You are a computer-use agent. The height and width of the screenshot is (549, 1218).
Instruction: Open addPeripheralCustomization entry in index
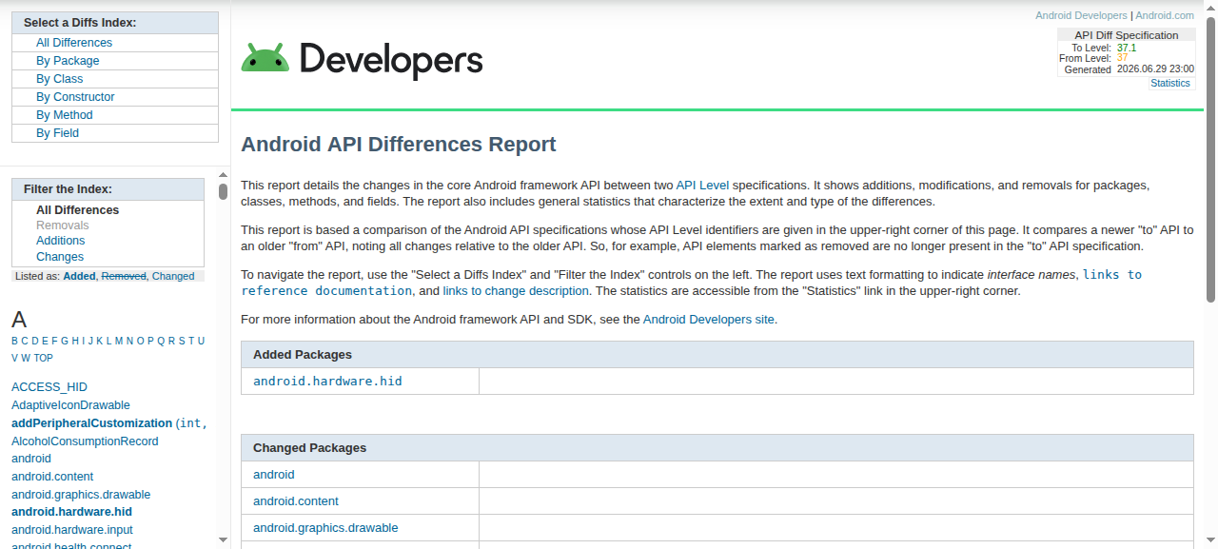click(x=92, y=423)
